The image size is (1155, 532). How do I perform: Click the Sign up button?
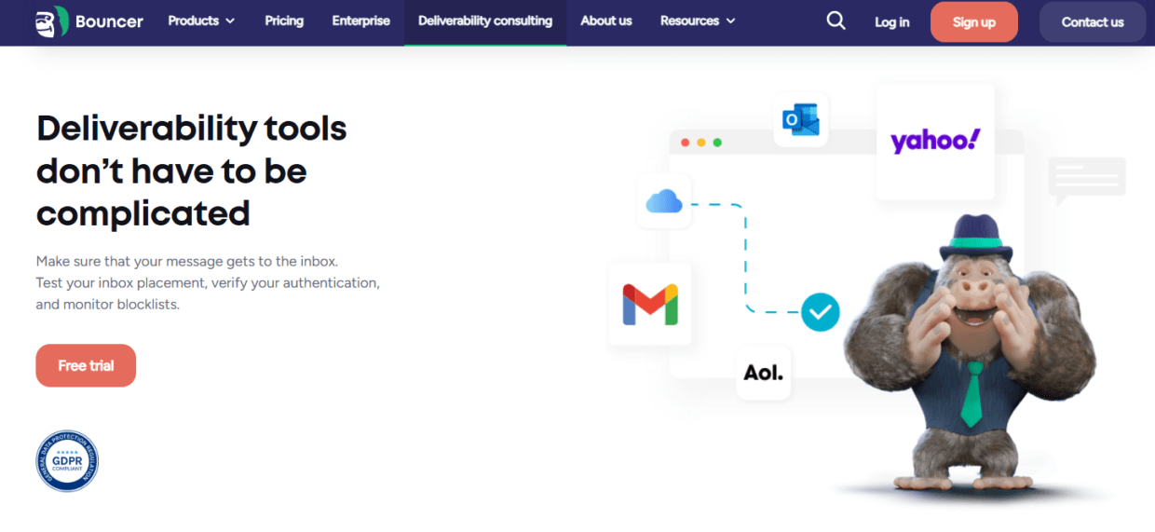(974, 22)
